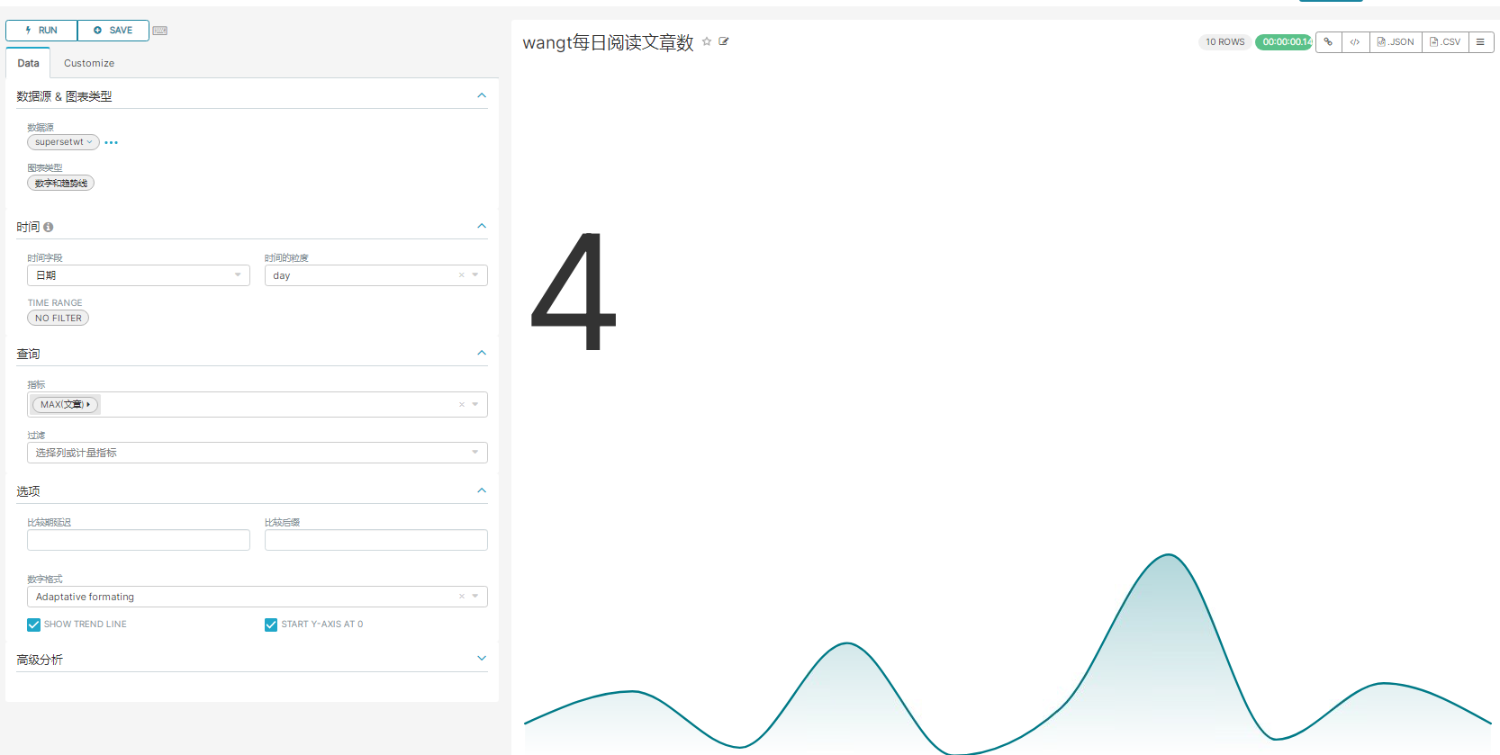The image size is (1500, 755).
Task: Show the 时间 section info tooltip icon
Action: pyautogui.click(x=49, y=228)
